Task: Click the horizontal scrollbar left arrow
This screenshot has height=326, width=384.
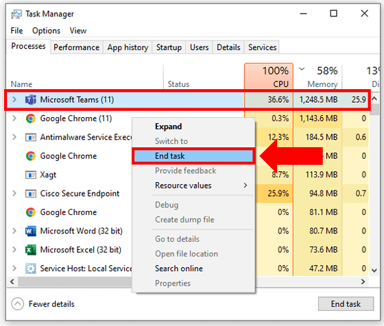Action: click(x=12, y=281)
